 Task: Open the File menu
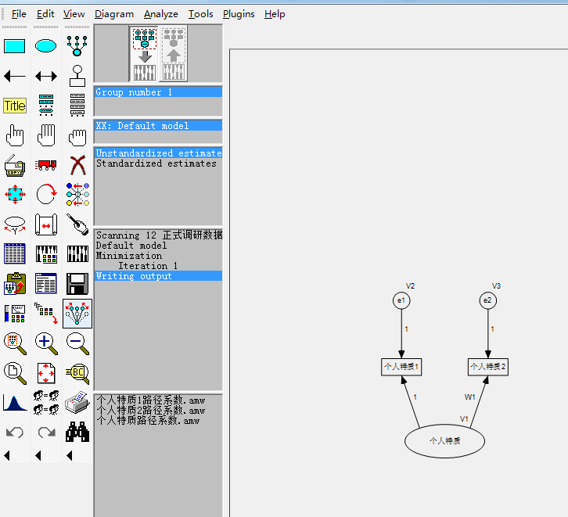pos(19,14)
